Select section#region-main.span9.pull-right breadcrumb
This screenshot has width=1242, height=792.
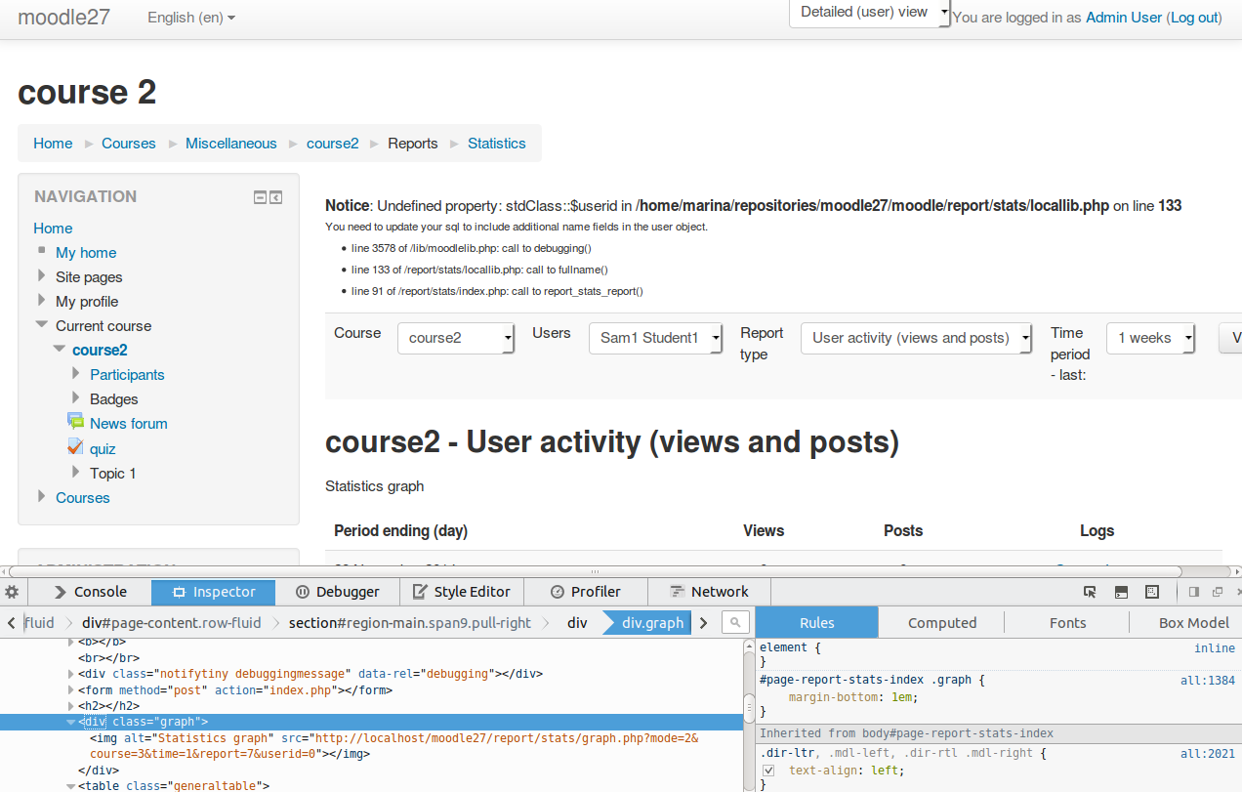pos(410,622)
